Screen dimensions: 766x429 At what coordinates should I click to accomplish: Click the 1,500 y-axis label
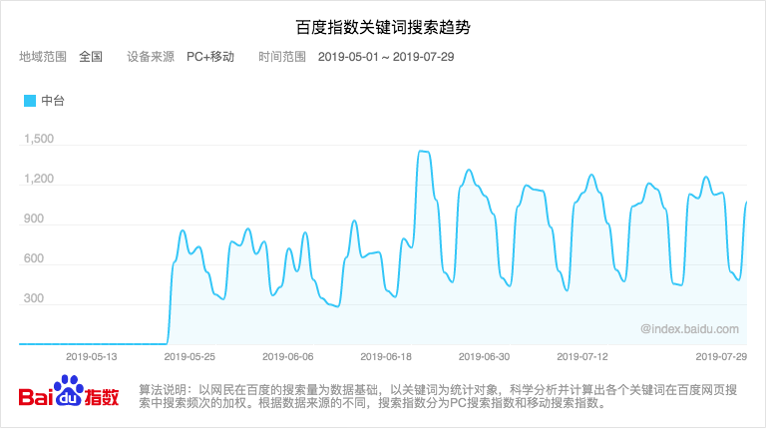(39, 139)
